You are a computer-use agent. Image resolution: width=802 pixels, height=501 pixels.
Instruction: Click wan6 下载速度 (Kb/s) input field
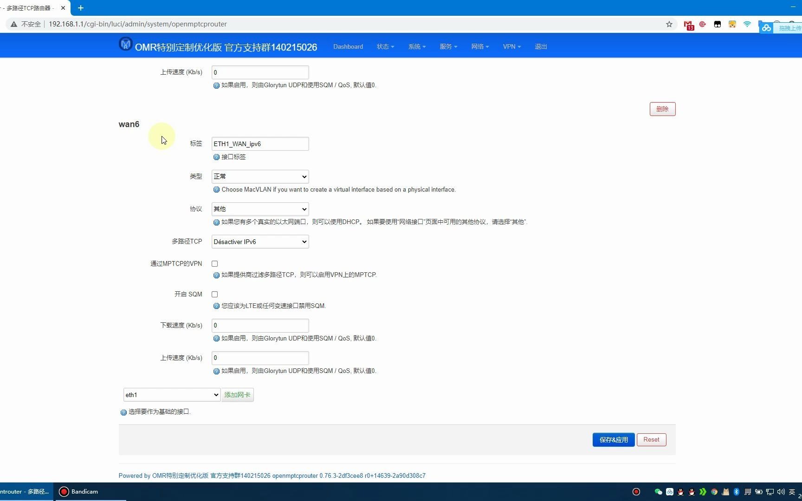260,326
